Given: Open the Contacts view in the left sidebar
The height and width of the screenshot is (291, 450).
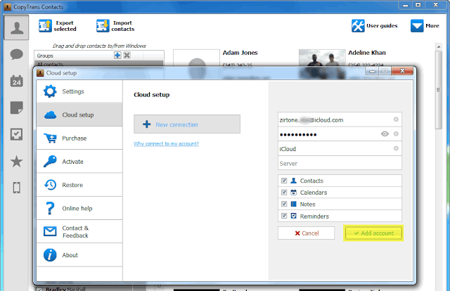Looking at the screenshot, I should coord(16,27).
